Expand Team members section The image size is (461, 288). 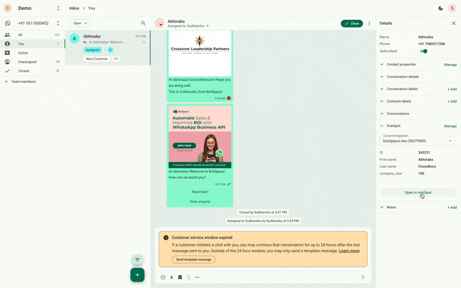33,82
